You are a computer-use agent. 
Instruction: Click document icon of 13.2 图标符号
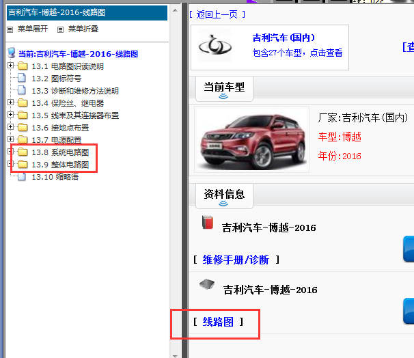[x=22, y=78]
